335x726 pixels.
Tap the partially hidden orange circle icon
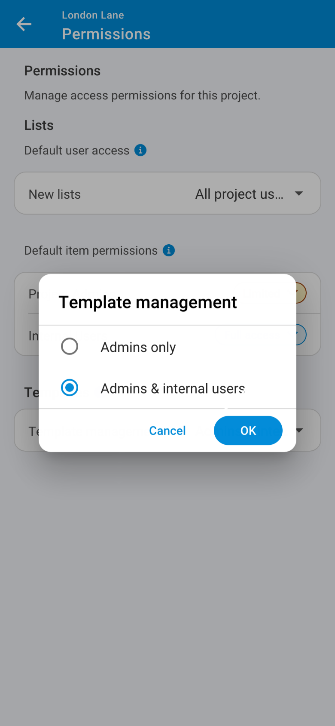pyautogui.click(x=301, y=293)
